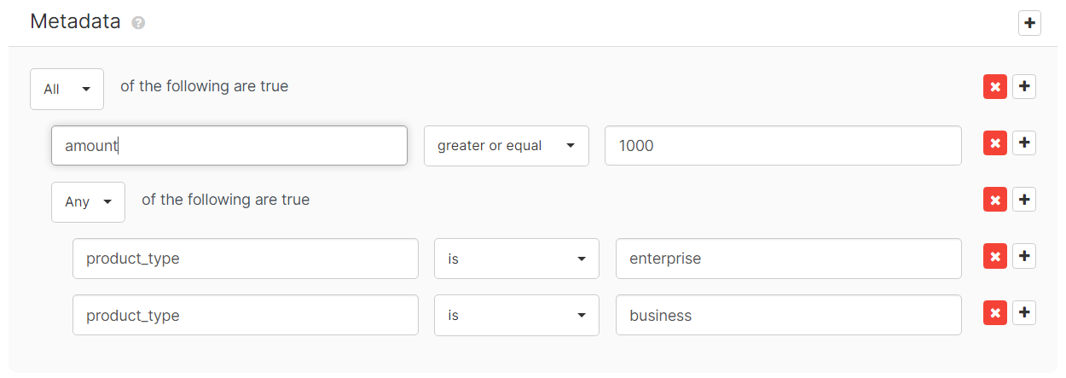Add a rule to the 'Any' group

click(x=1024, y=200)
